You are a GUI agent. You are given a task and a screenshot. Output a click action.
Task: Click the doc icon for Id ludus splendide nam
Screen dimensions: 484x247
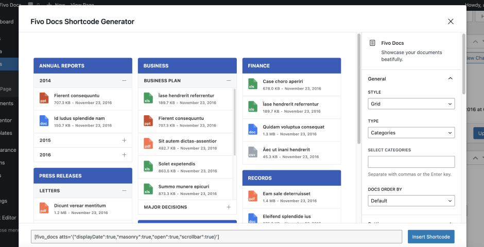(44, 121)
